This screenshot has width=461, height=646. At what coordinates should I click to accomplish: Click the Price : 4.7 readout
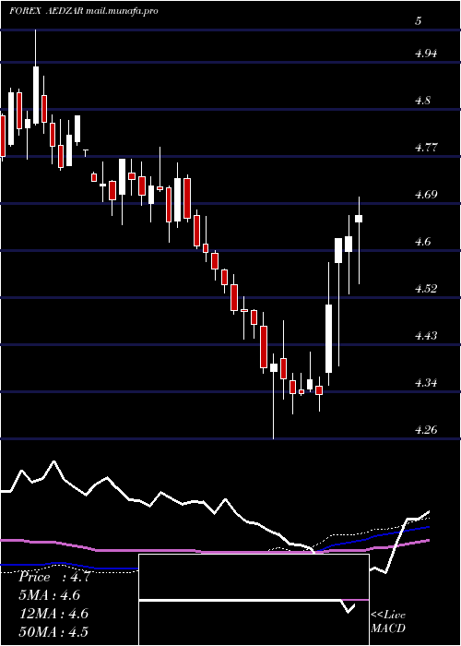[x=54, y=577]
